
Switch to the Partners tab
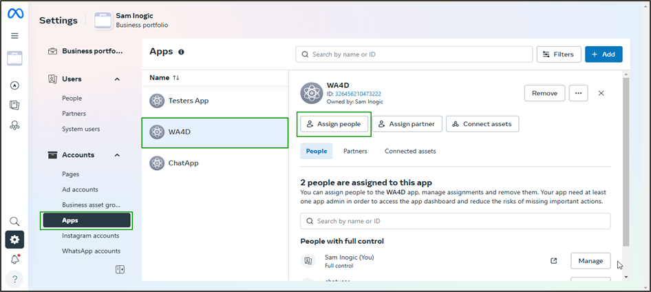[355, 151]
